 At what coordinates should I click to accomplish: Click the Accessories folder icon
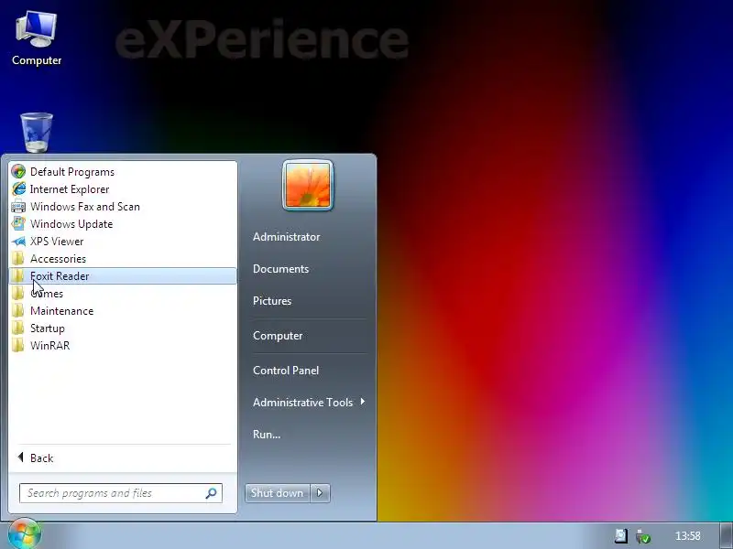click(18, 259)
